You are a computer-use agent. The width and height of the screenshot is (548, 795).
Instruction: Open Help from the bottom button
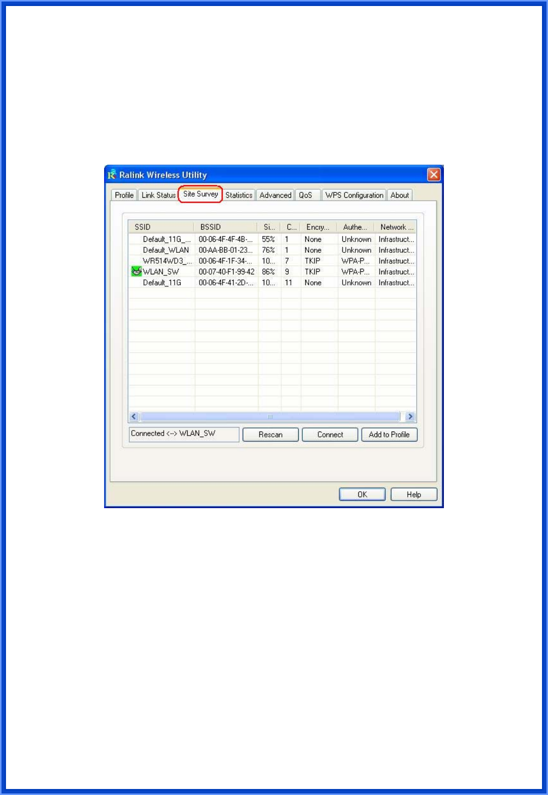click(414, 495)
